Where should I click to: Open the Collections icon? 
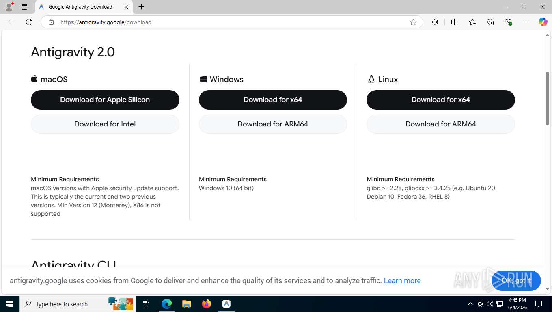coord(490,22)
